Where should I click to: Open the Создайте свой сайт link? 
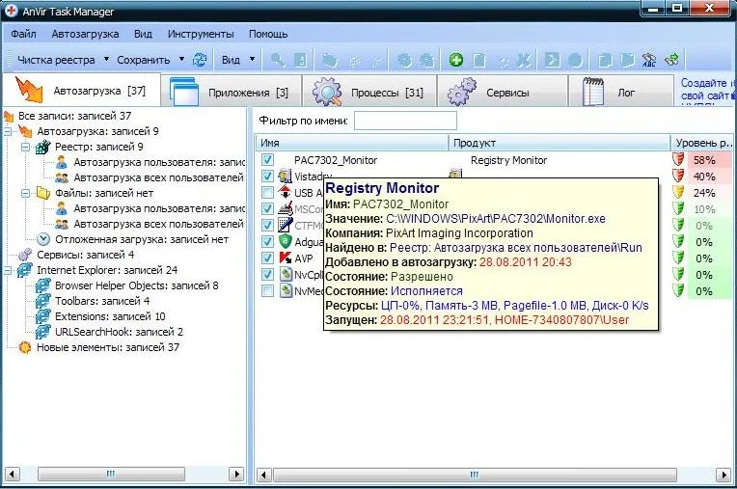click(x=706, y=90)
